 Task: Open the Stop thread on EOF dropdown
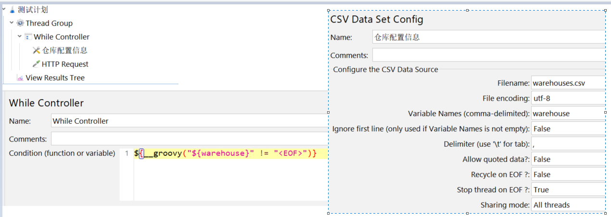pyautogui.click(x=568, y=190)
